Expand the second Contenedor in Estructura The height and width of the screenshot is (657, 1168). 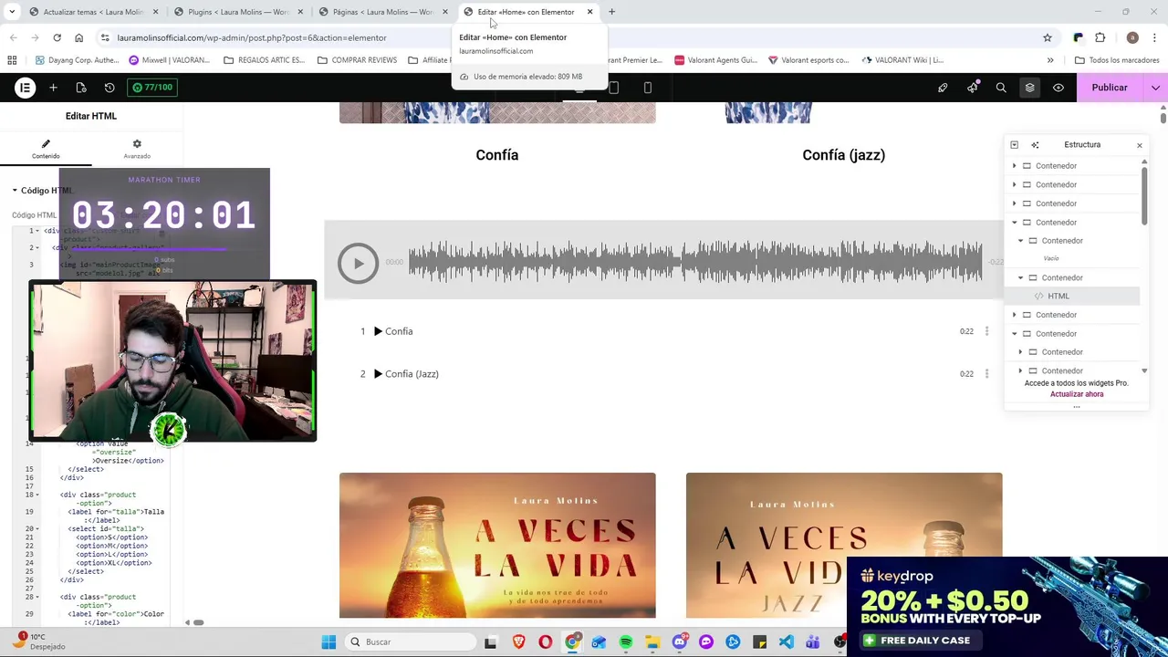1014,184
